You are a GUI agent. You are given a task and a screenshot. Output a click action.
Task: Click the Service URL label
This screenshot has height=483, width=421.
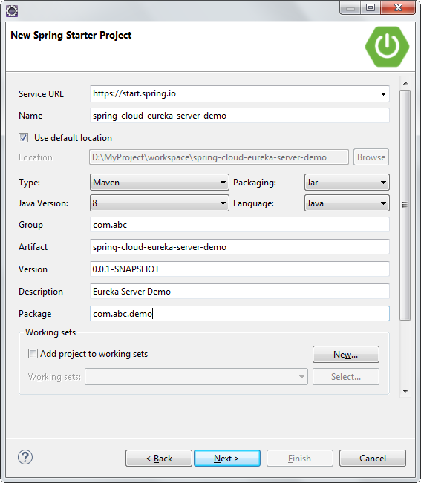(41, 94)
